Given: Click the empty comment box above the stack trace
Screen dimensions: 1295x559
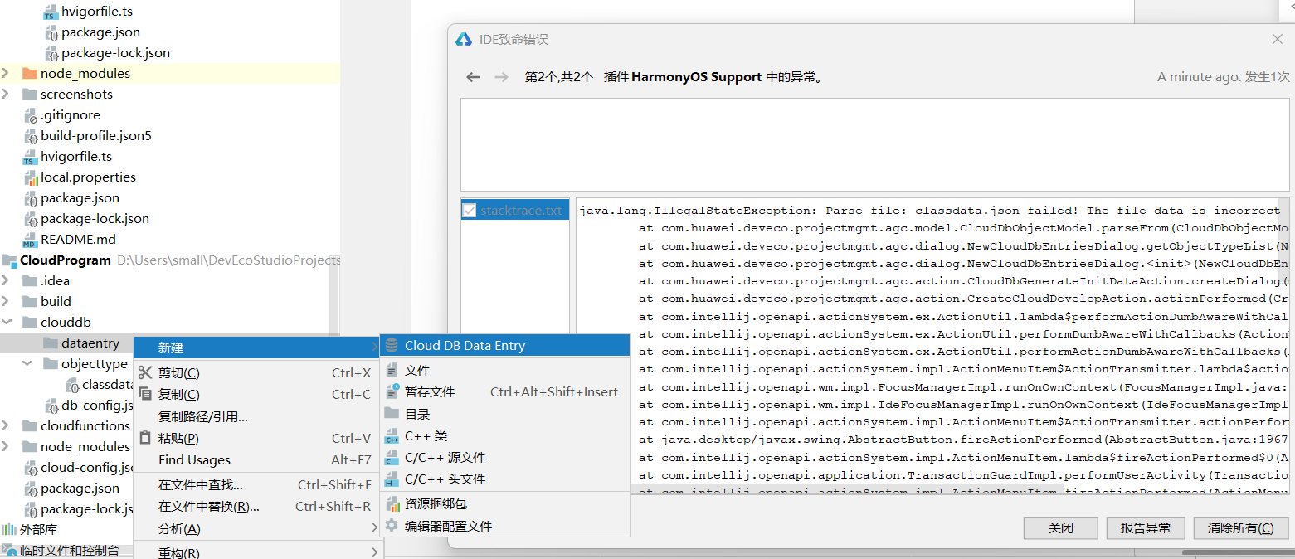Looking at the screenshot, I should point(875,145).
